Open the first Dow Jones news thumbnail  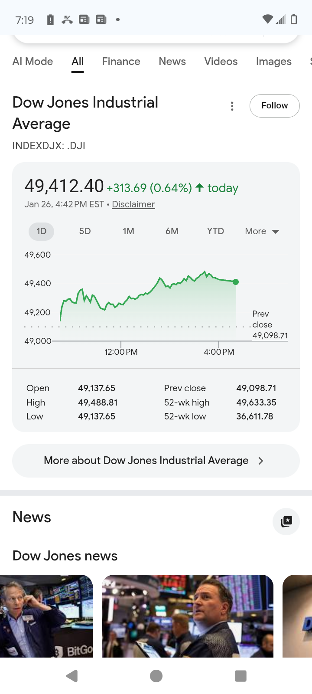(46, 616)
